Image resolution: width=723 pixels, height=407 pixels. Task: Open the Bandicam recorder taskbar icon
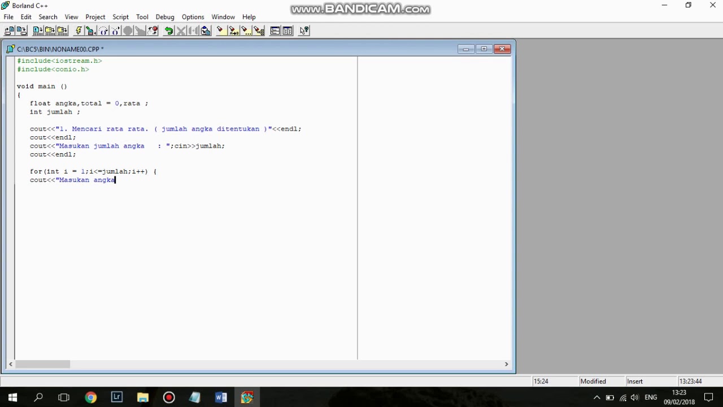(x=169, y=397)
